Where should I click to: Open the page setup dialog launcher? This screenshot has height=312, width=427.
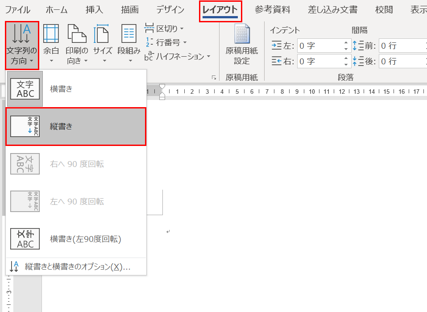[214, 78]
